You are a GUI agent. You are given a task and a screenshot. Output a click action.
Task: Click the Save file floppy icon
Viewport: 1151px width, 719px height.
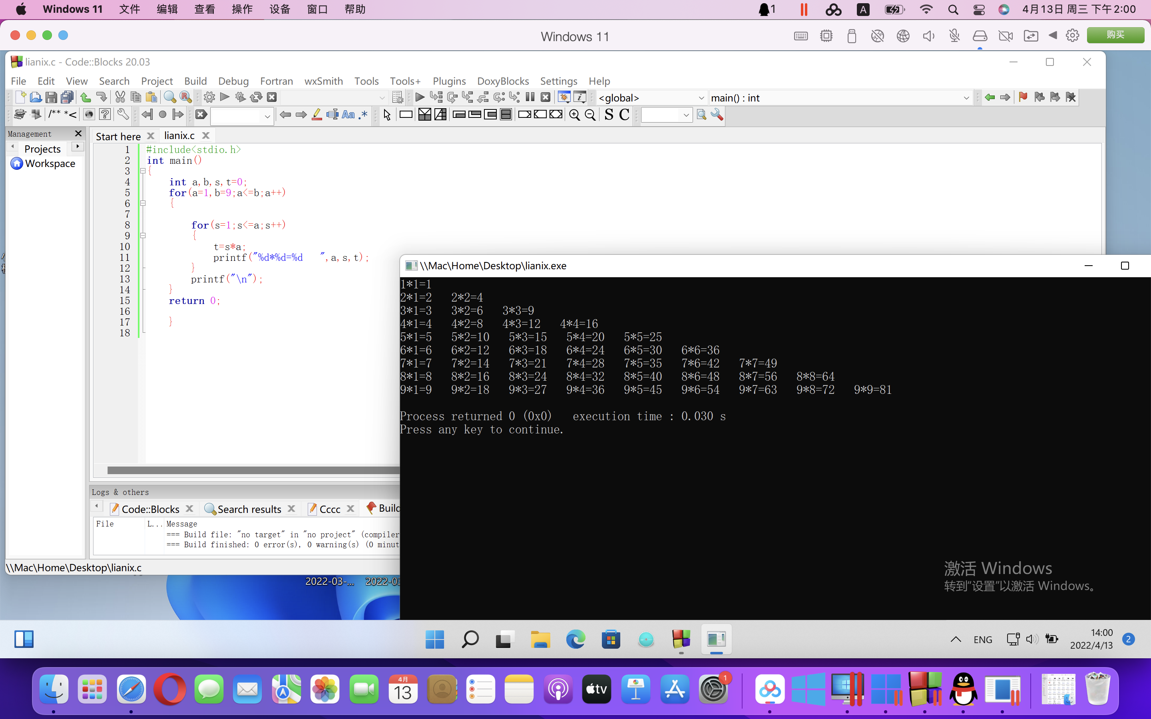tap(51, 97)
